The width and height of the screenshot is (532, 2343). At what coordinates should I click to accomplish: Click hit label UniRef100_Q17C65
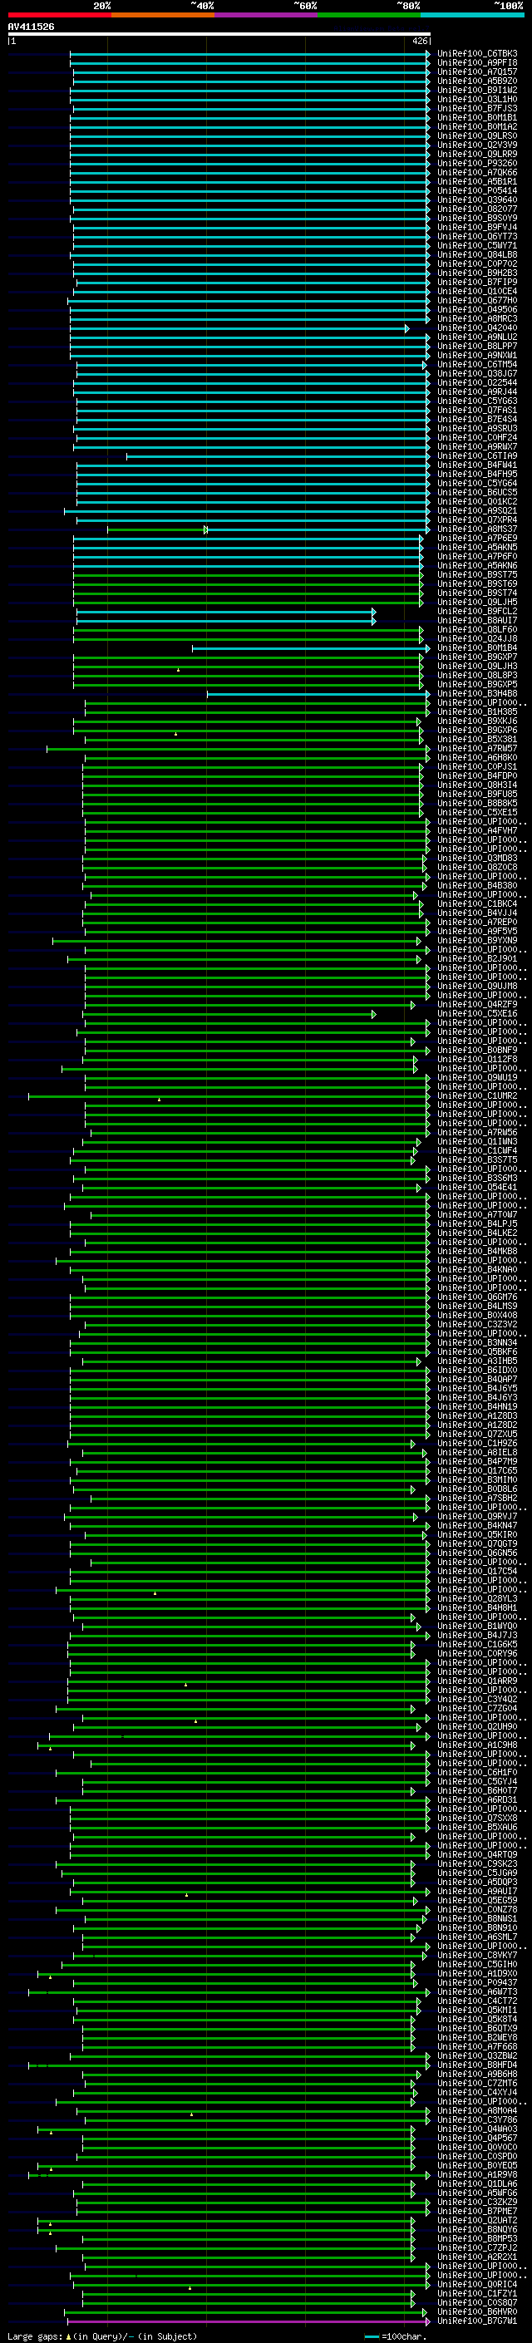click(477, 1471)
